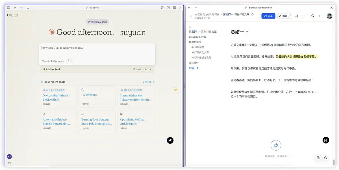The width and height of the screenshot is (339, 170).
Task: Open the split view icon in Claude pane
Action: [x=174, y=8]
